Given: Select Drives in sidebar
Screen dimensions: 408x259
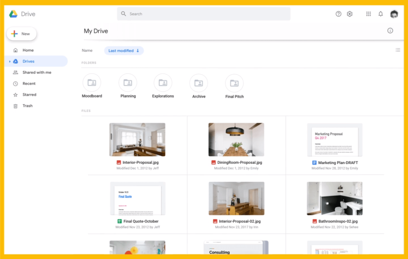Looking at the screenshot, I should (x=36, y=61).
